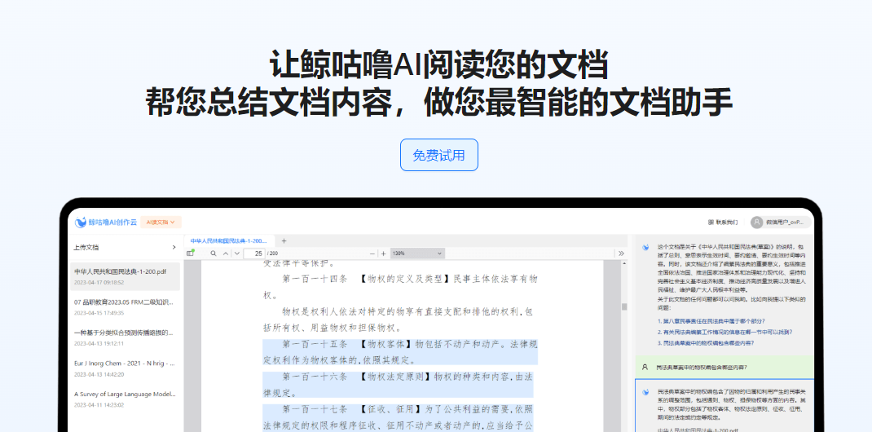
Task: Click the scrollbar up arrow in PDF viewer
Action: [624, 262]
